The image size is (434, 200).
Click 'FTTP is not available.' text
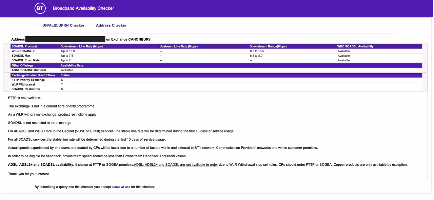point(24,98)
